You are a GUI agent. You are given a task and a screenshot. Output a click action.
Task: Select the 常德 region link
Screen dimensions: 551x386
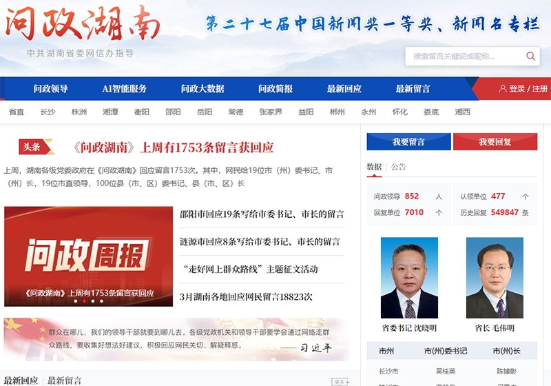click(x=236, y=112)
